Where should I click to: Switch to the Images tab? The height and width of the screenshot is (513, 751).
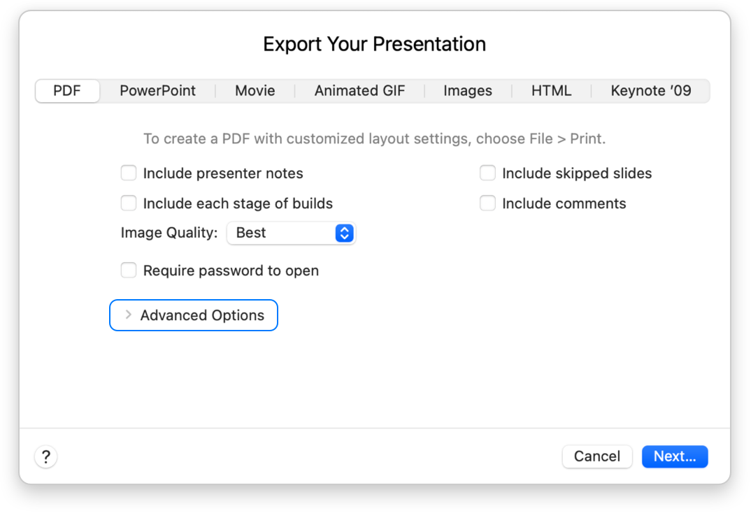467,90
